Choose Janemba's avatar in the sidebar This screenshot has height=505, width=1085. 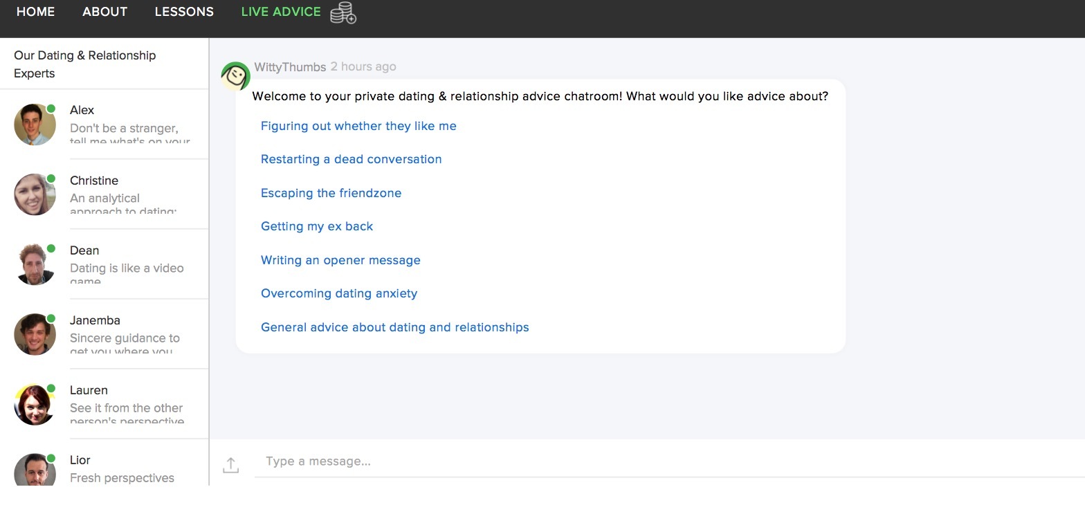pos(35,334)
